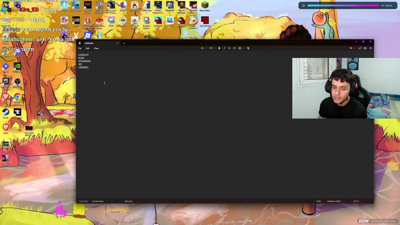Open the Copilot rewrite dropdown
Image resolution: width=400 pixels, height=225 pixels.
[352, 48]
